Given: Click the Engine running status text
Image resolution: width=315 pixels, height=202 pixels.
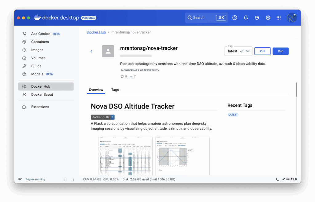Looking at the screenshot, I should tap(35, 179).
